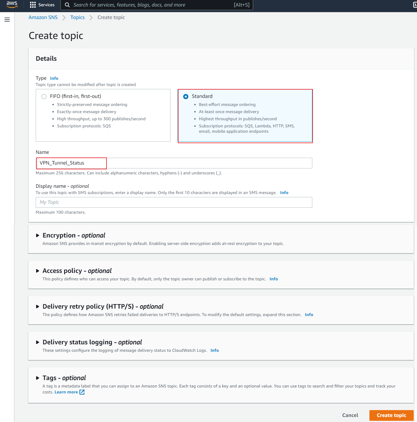The image size is (417, 422).
Task: Expand the Delivery status logging section
Action: pos(38,342)
